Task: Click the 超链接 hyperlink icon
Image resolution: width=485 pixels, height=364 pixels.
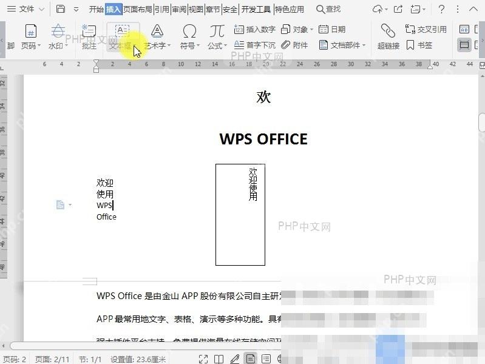Action: click(388, 31)
